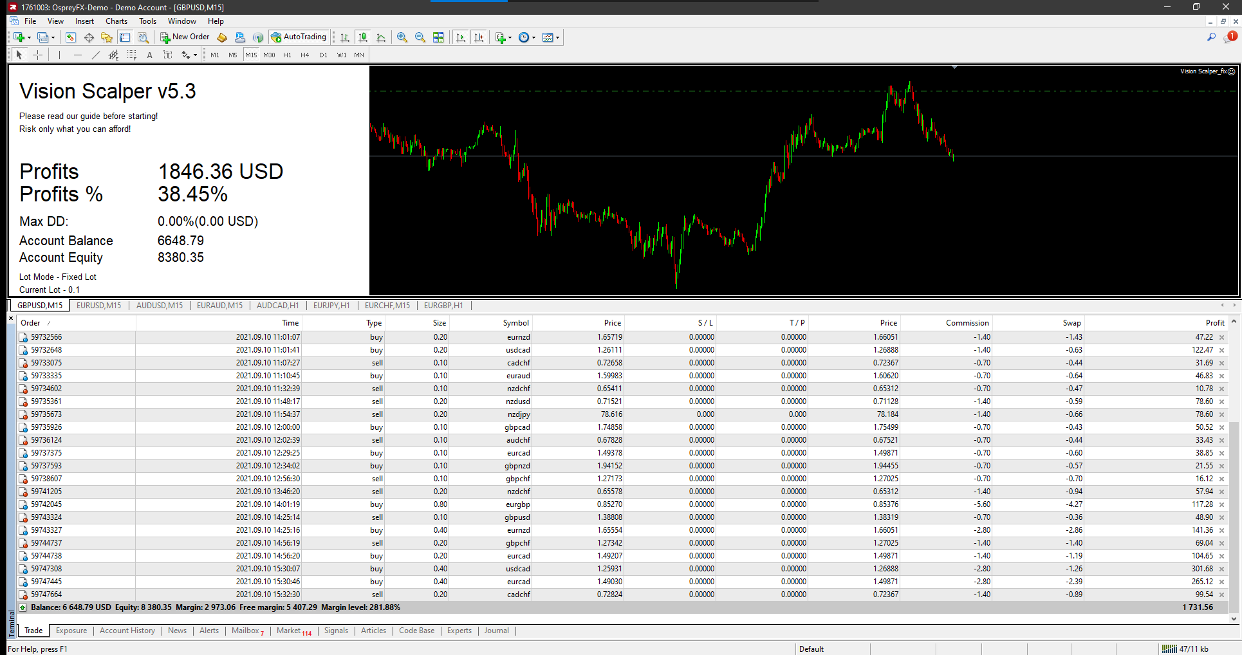
Task: Expand the Periodicity clock dropdown arrow
Action: [533, 38]
